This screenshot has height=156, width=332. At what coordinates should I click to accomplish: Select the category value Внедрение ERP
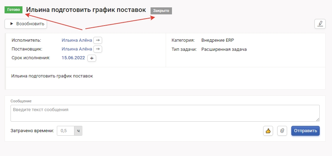220,40
